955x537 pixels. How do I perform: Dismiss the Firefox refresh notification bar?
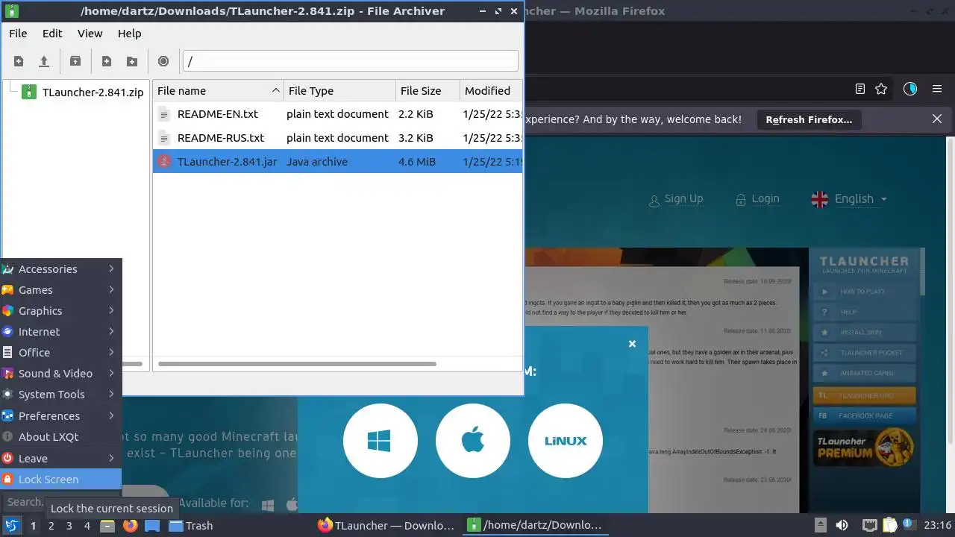tap(937, 119)
